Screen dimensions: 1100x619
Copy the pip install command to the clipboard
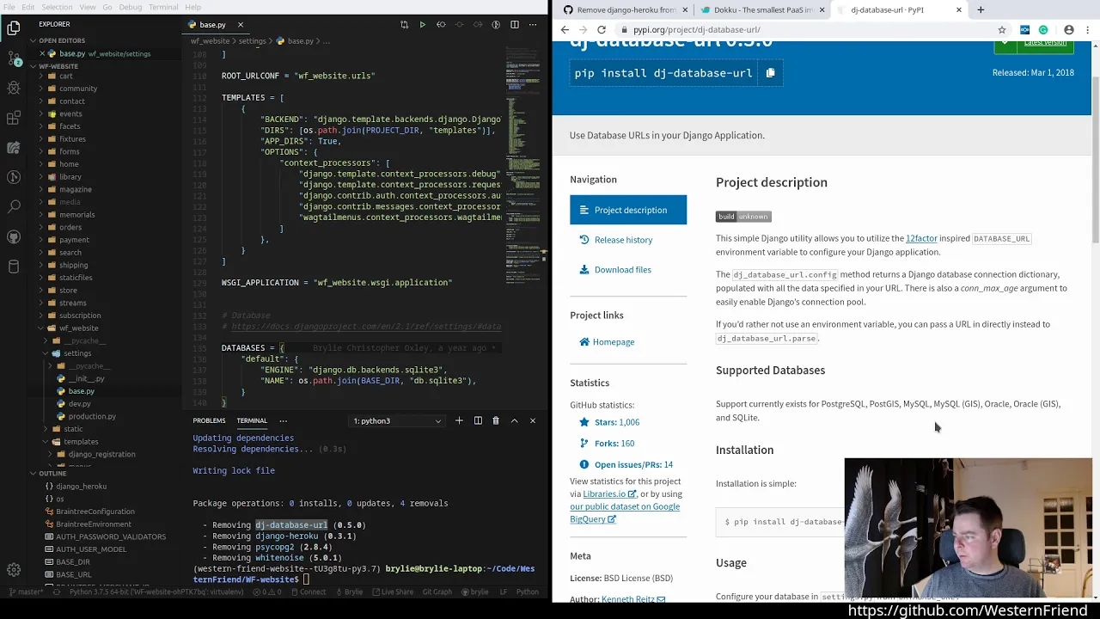770,73
